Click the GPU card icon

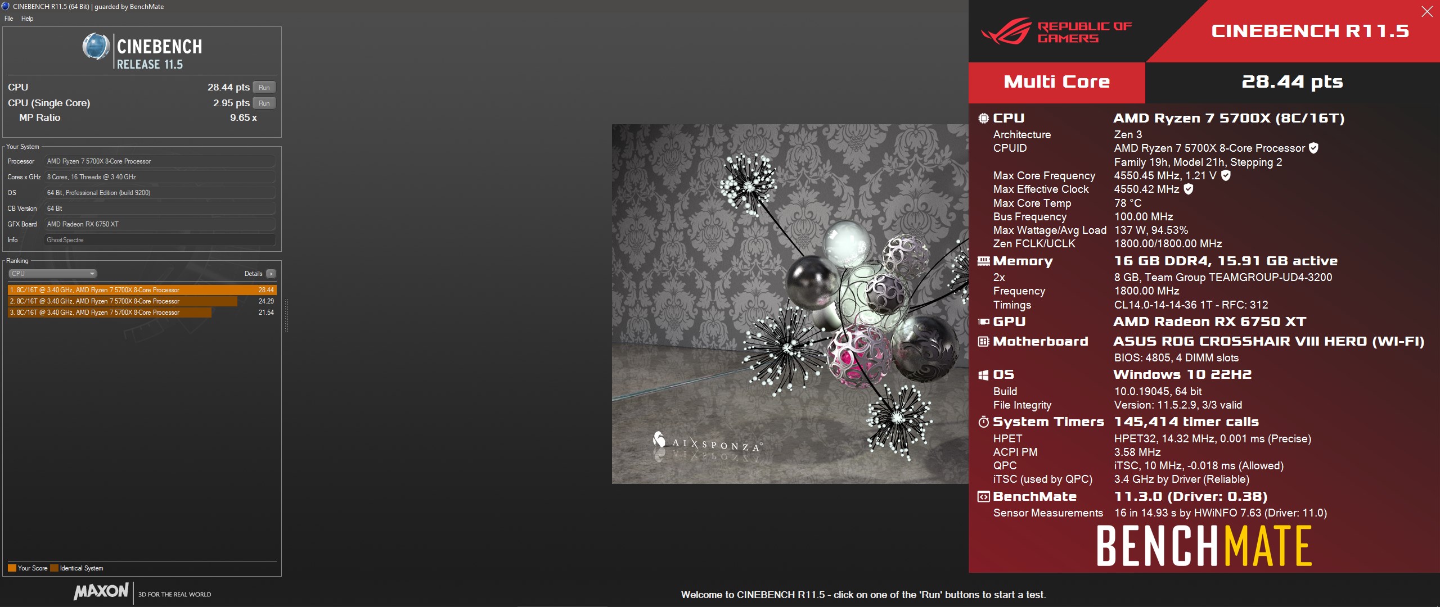click(x=983, y=322)
